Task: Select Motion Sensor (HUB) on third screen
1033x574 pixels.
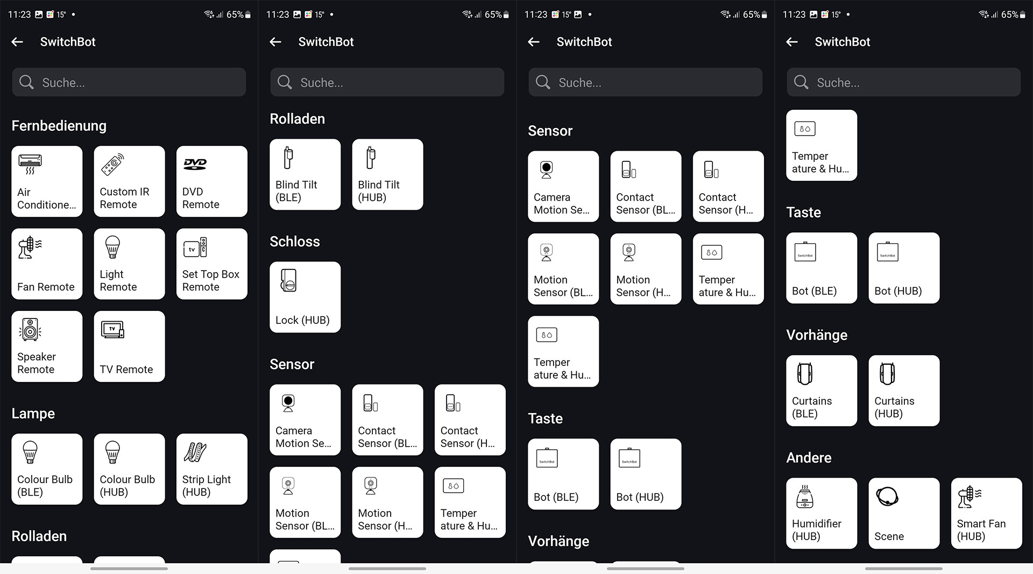Action: click(x=646, y=269)
